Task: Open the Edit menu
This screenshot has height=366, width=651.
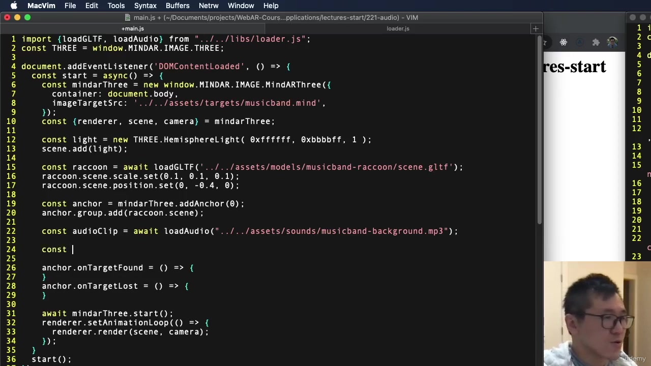Action: (x=92, y=6)
